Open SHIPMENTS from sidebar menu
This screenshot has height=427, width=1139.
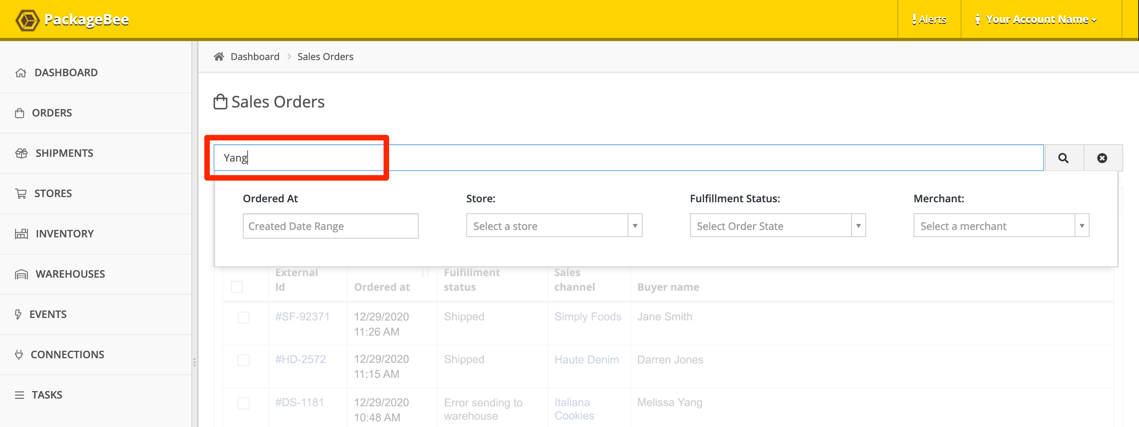64,153
